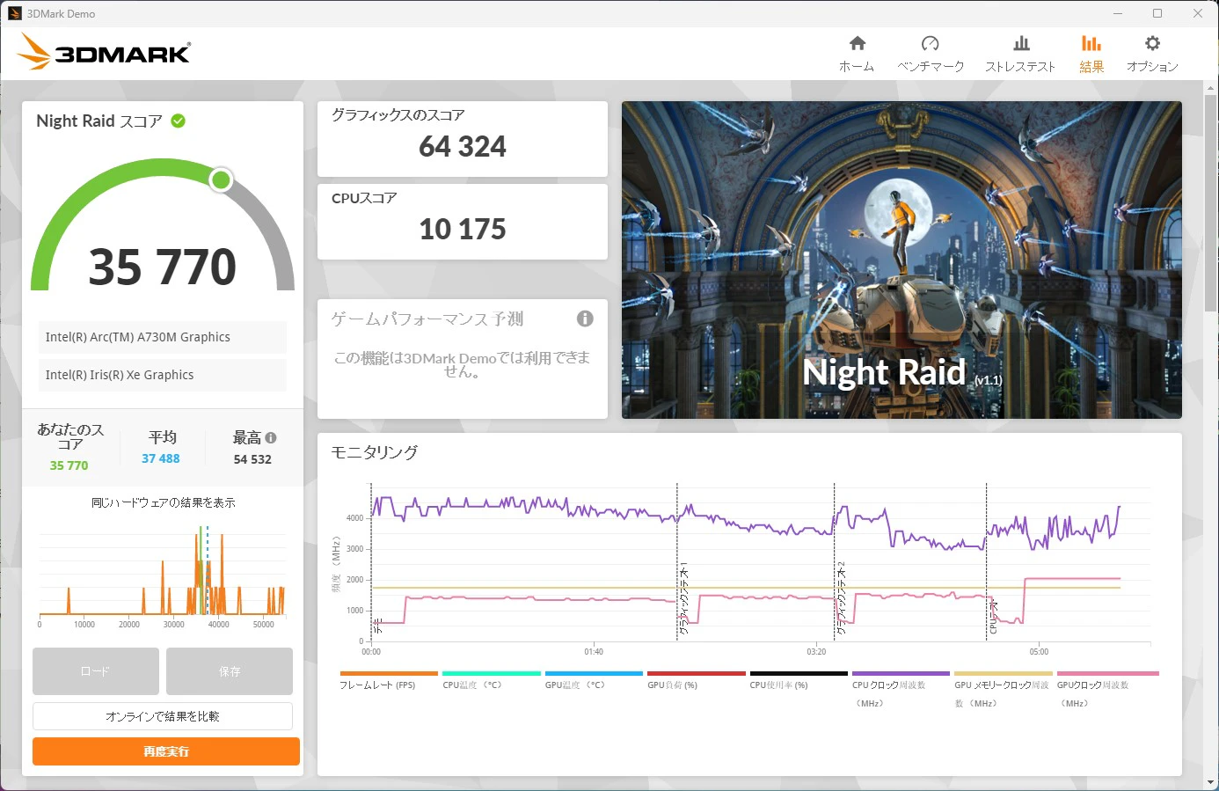Click the 保存 button
Viewport: 1219px width, 791px height.
[230, 671]
